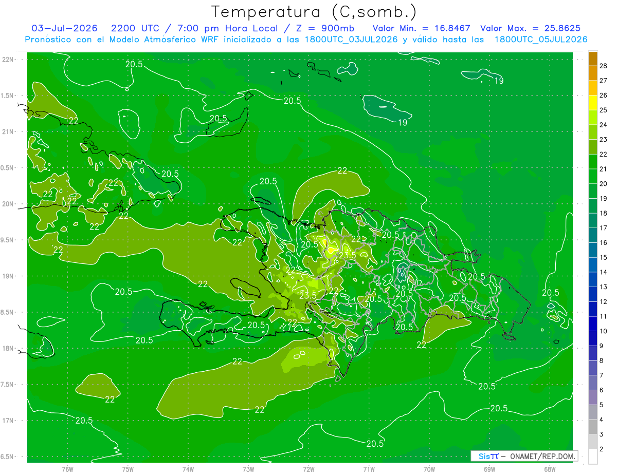This screenshot has width=617, height=476.
Task: Click the 'SisTT – ONAMET/REP.DOM.' credit box
Action: [x=524, y=456]
